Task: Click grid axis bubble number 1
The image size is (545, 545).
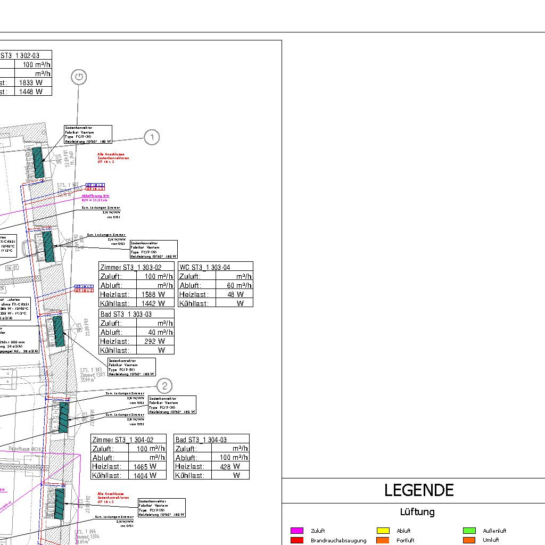Action: (x=152, y=137)
